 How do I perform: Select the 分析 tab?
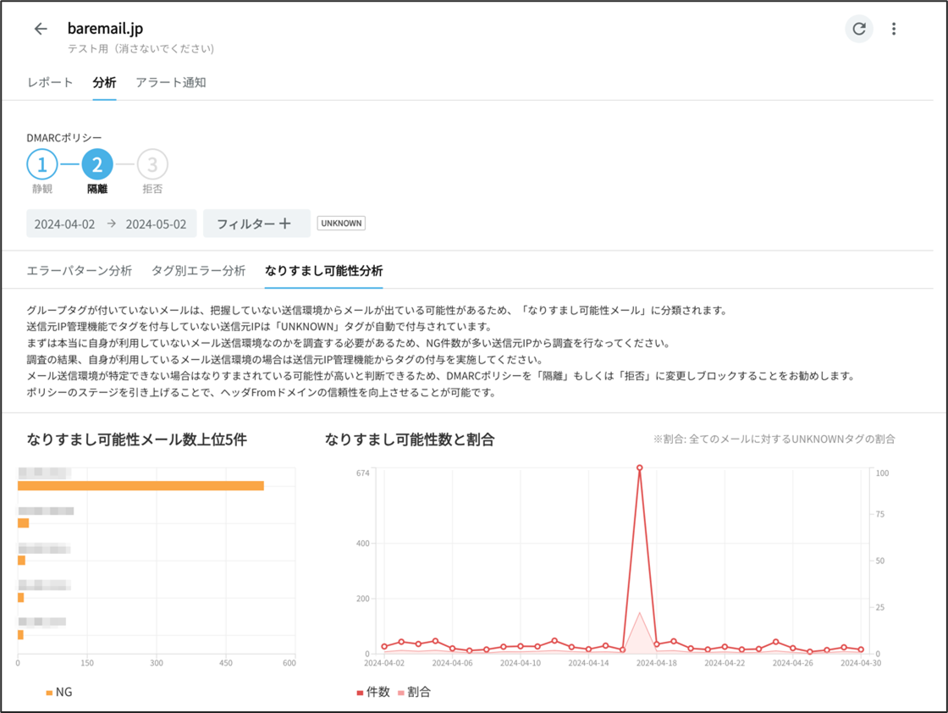tap(104, 83)
